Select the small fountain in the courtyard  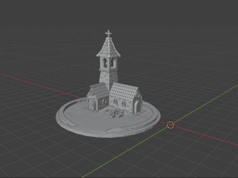(114, 113)
